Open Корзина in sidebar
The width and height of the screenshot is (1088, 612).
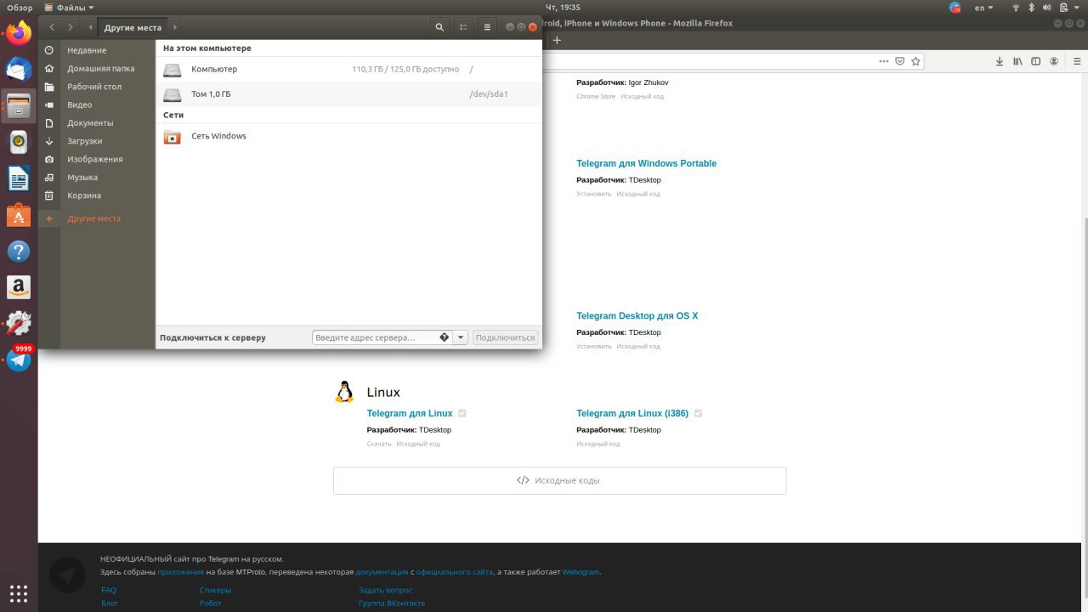pos(97,195)
